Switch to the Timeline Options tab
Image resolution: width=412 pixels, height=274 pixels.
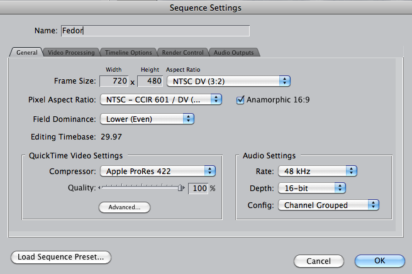[x=128, y=53]
